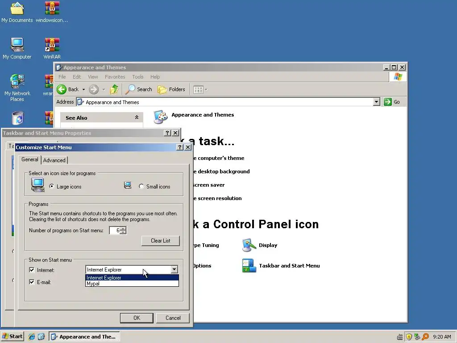Collapse the See Also panel
The height and width of the screenshot is (343, 457).
pos(137,117)
